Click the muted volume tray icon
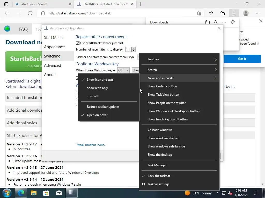265x198 pixels. pos(230,193)
